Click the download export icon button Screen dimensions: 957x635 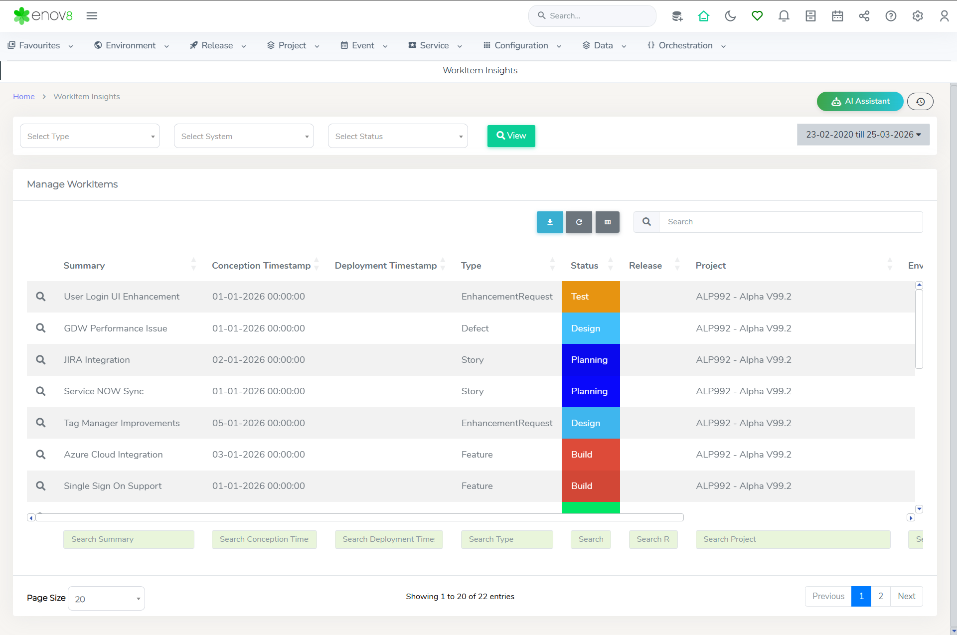pos(550,222)
